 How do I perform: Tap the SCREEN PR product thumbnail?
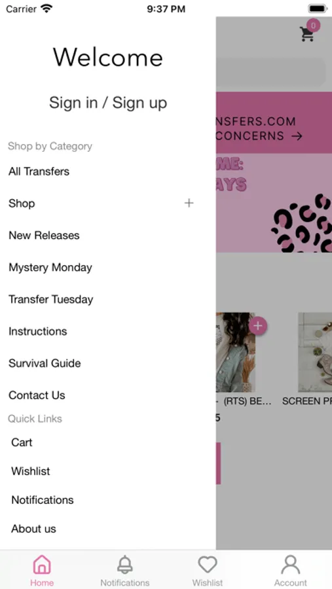tap(315, 352)
